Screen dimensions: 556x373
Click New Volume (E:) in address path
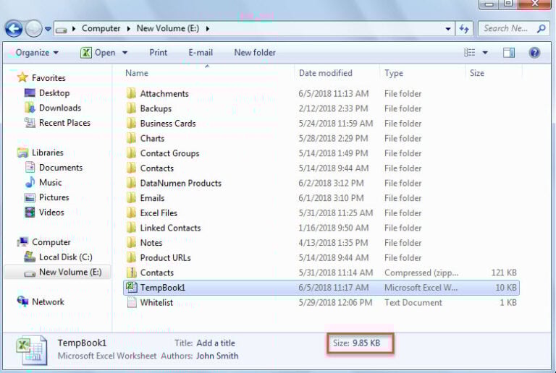pyautogui.click(x=168, y=28)
